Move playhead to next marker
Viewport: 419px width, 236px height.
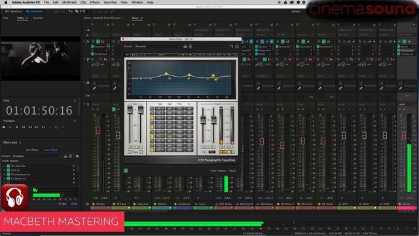pos(43,127)
